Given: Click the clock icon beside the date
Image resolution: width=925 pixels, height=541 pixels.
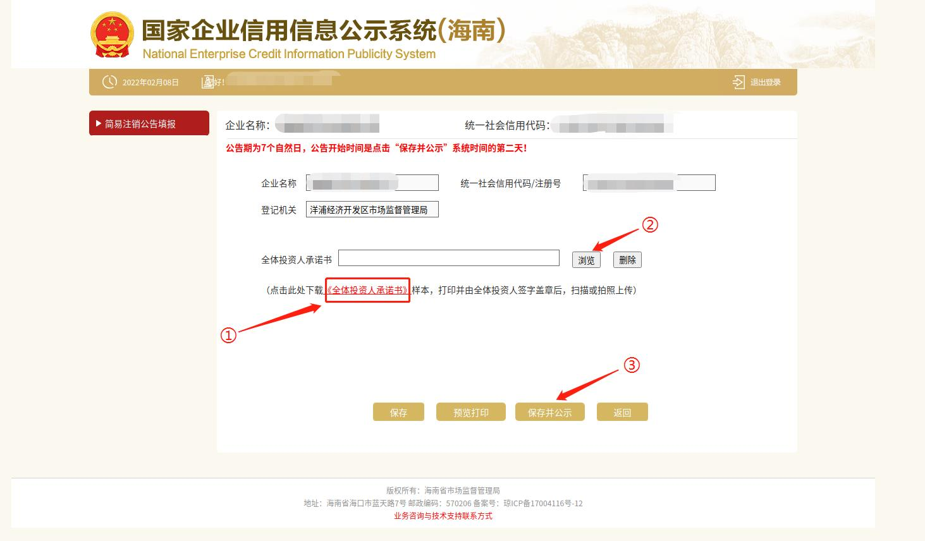Looking at the screenshot, I should 109,82.
